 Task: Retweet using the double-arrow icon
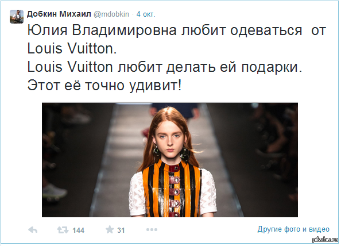[63, 230]
